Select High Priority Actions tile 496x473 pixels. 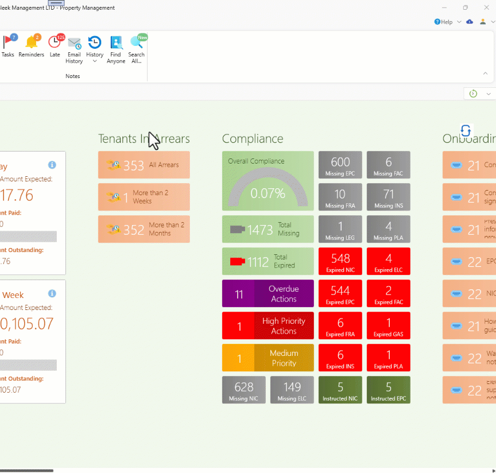pos(268,326)
